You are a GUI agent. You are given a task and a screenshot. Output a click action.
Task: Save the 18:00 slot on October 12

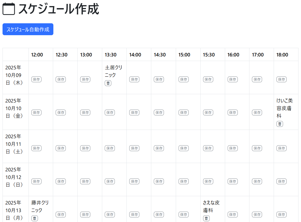[x=282, y=181]
